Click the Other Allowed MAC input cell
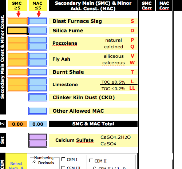The height and width of the screenshot is (169, 182). [38, 111]
